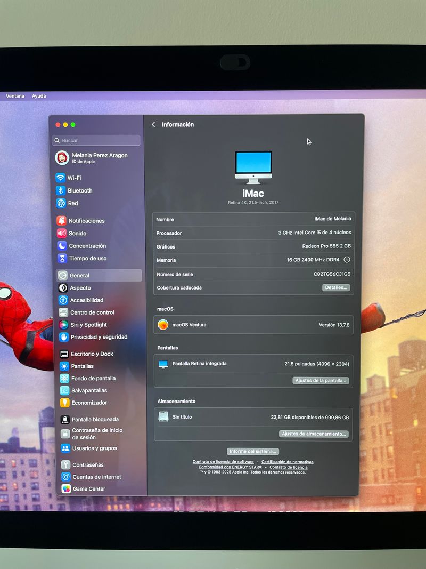This screenshot has height=569, width=426.
Task: Open Melania Perez Aragon Apple ID profile
Action: pyautogui.click(x=92, y=158)
